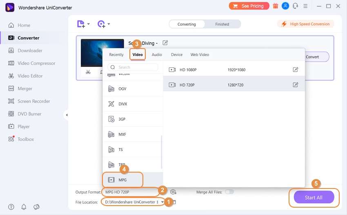
Task: Choose the HD 720P resolution preset
Action: point(234,85)
